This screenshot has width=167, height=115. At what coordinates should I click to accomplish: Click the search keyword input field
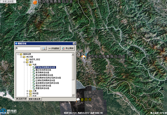[28, 48]
